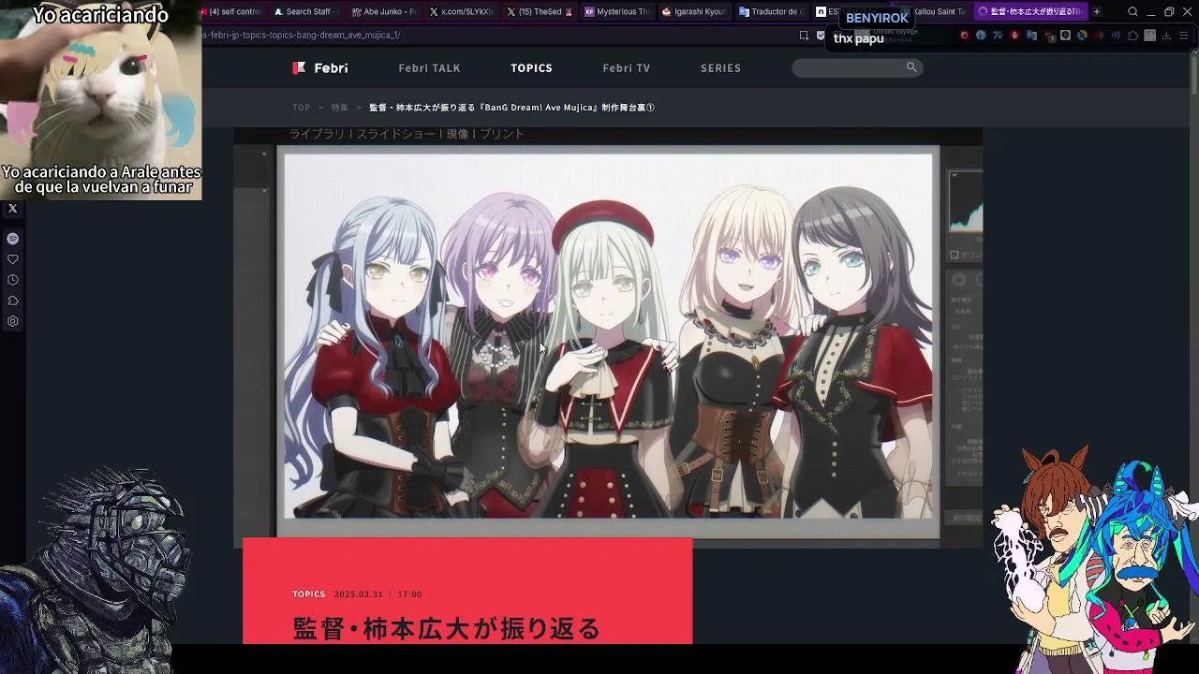Viewport: 1199px width, 674px height.
Task: Click the 特集 breadcrumb link
Action: [339, 108]
